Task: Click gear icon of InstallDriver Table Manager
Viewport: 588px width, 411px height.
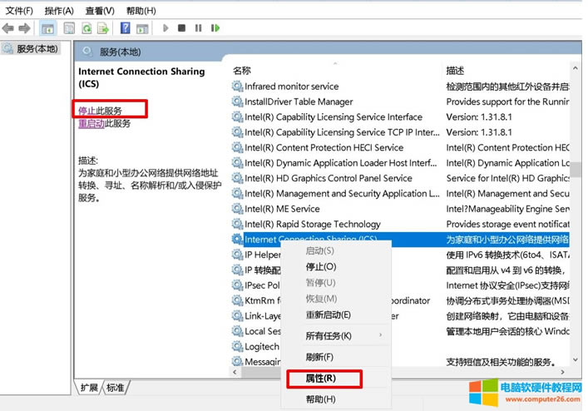Action: pos(237,102)
